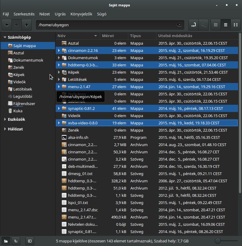Expand the Hálózat sidebar section
This screenshot has height=246, width=242.
point(5,129)
